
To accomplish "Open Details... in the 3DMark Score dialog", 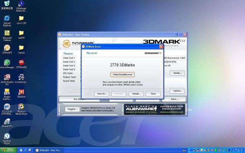I will (136, 94).
